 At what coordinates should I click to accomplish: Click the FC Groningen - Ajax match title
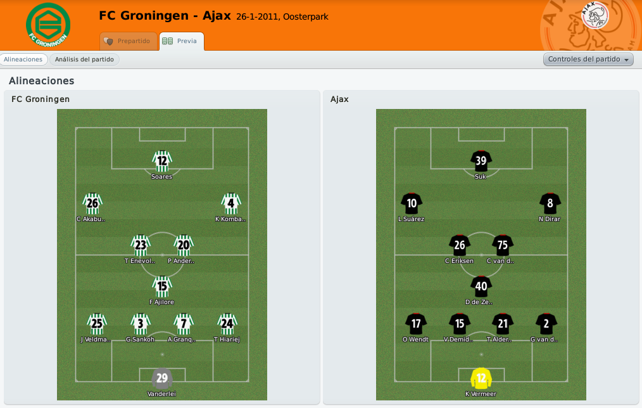[x=165, y=16]
